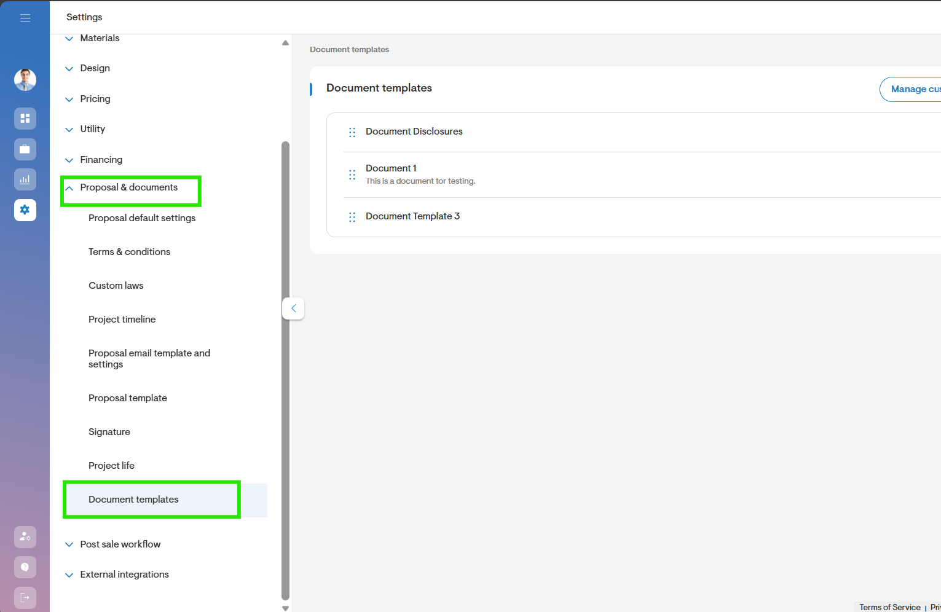Click drag handle beside Document Template 3
The width and height of the screenshot is (941, 612).
(352, 217)
